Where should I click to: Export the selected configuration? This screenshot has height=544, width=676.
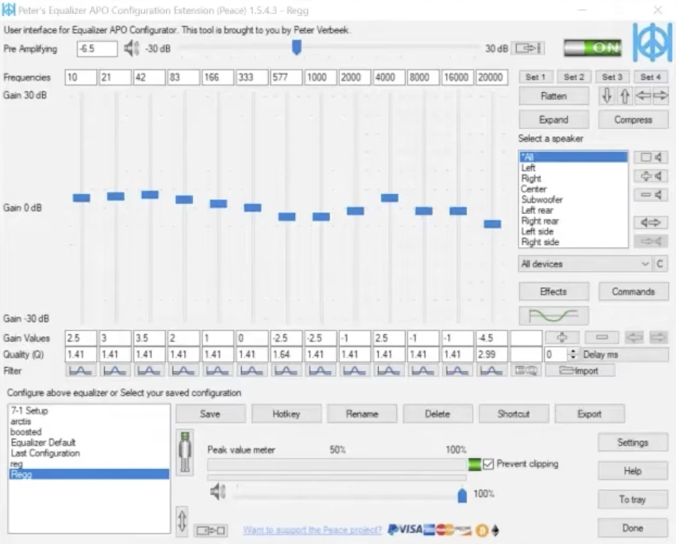pyautogui.click(x=589, y=414)
